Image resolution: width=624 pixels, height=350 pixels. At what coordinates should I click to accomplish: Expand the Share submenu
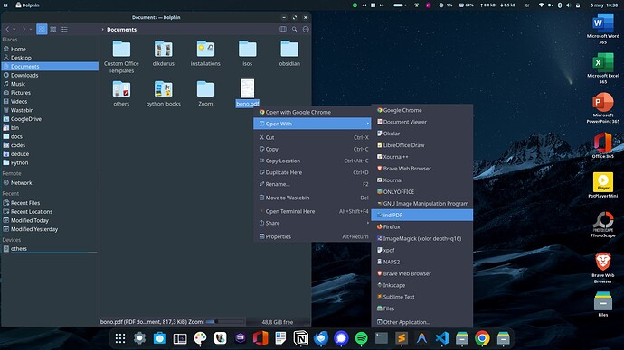tap(312, 223)
